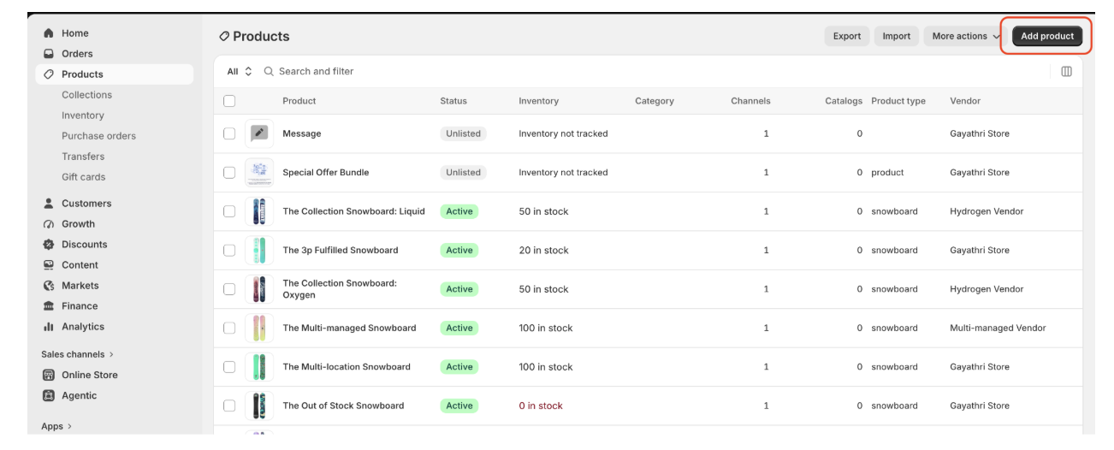Open The Multi-managed Snowboard thumbnail

coord(259,328)
